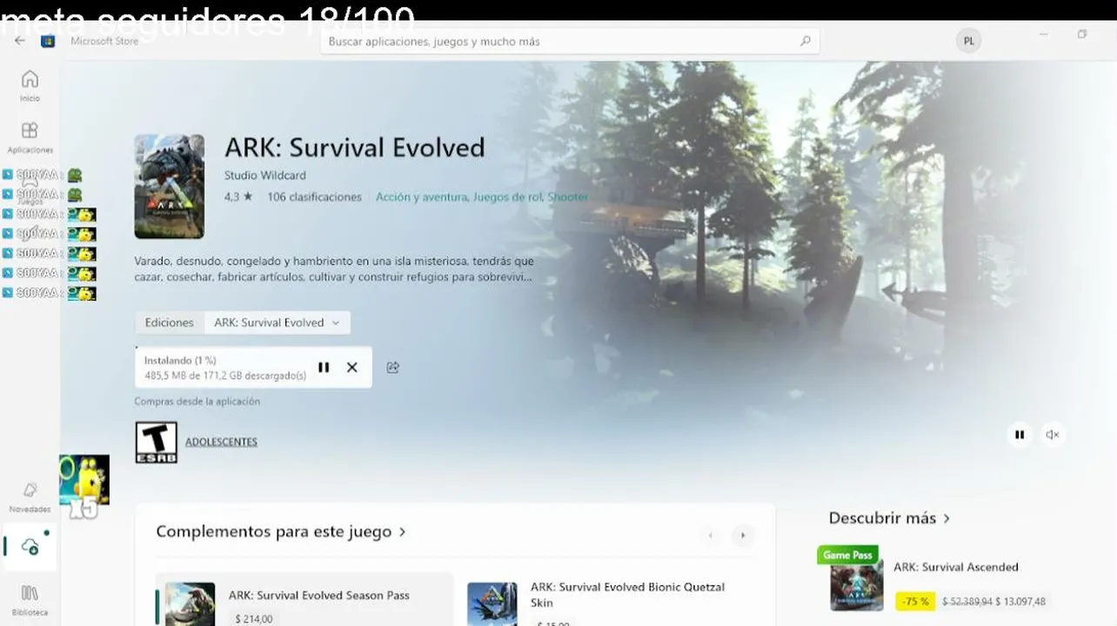This screenshot has width=1117, height=626.
Task: Click the 4,3 star rating
Action: tap(238, 197)
